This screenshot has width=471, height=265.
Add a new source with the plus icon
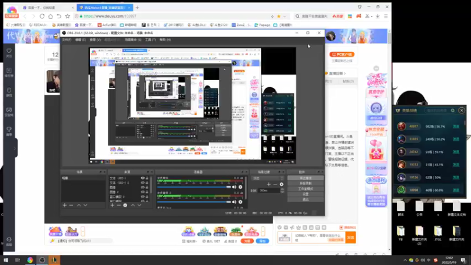[x=112, y=205]
